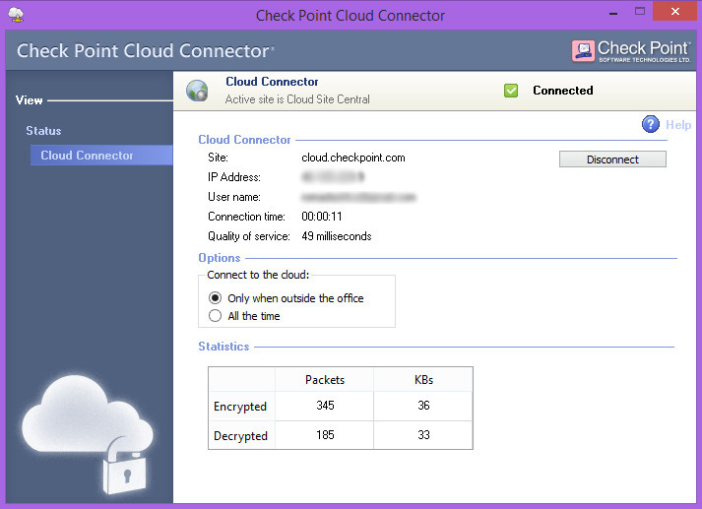Click the Encrypted KBs value 36
Screen dimensions: 702x509
point(423,406)
